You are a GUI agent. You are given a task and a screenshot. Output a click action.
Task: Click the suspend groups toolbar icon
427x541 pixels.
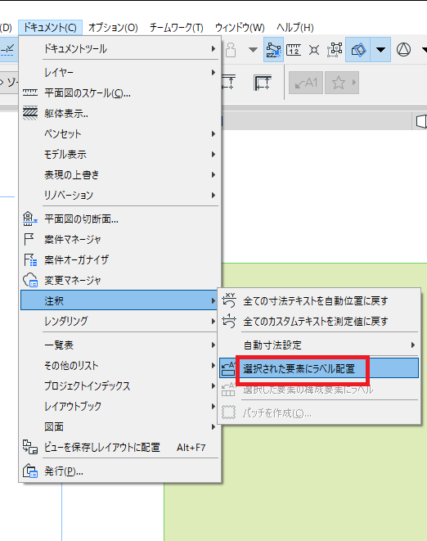pos(231,50)
